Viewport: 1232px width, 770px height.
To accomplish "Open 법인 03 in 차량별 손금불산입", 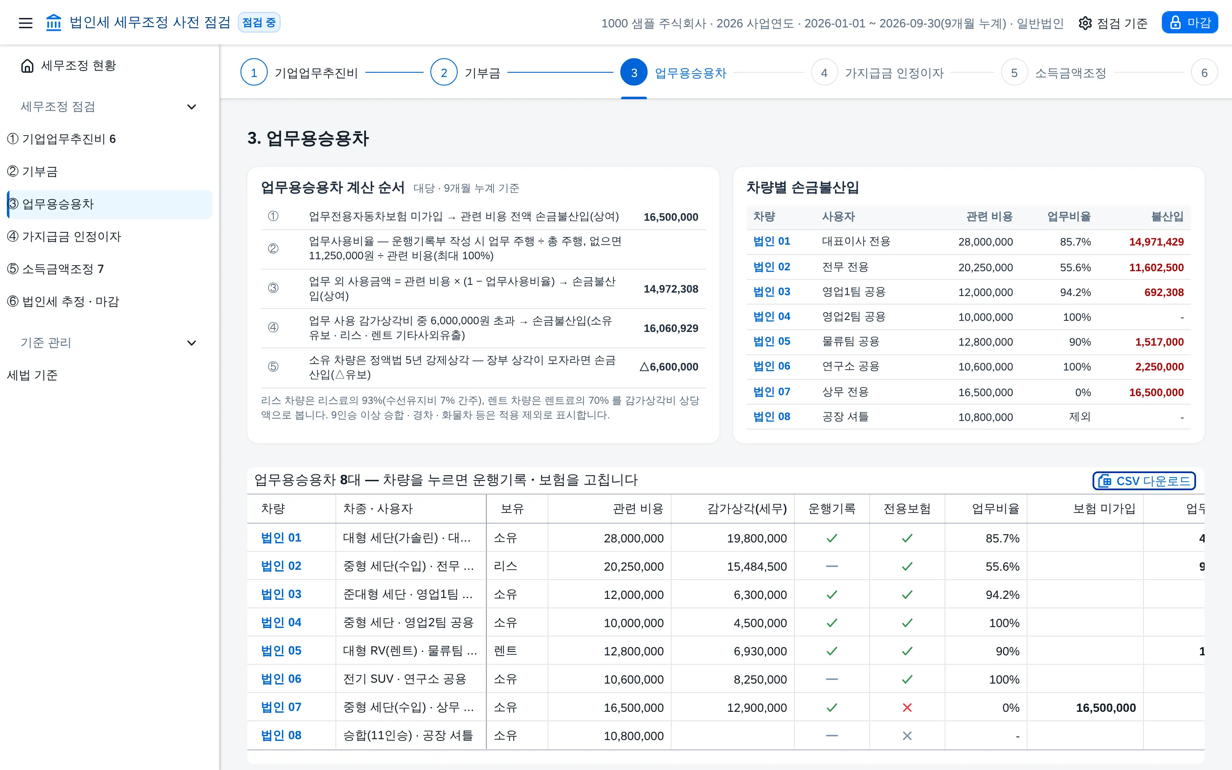I will (771, 292).
